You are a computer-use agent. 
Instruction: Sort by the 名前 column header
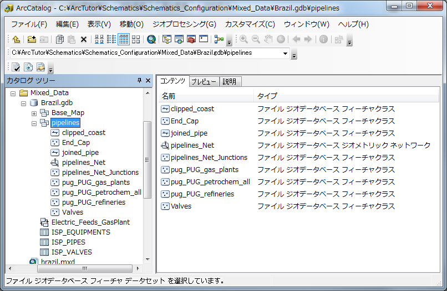click(x=206, y=96)
